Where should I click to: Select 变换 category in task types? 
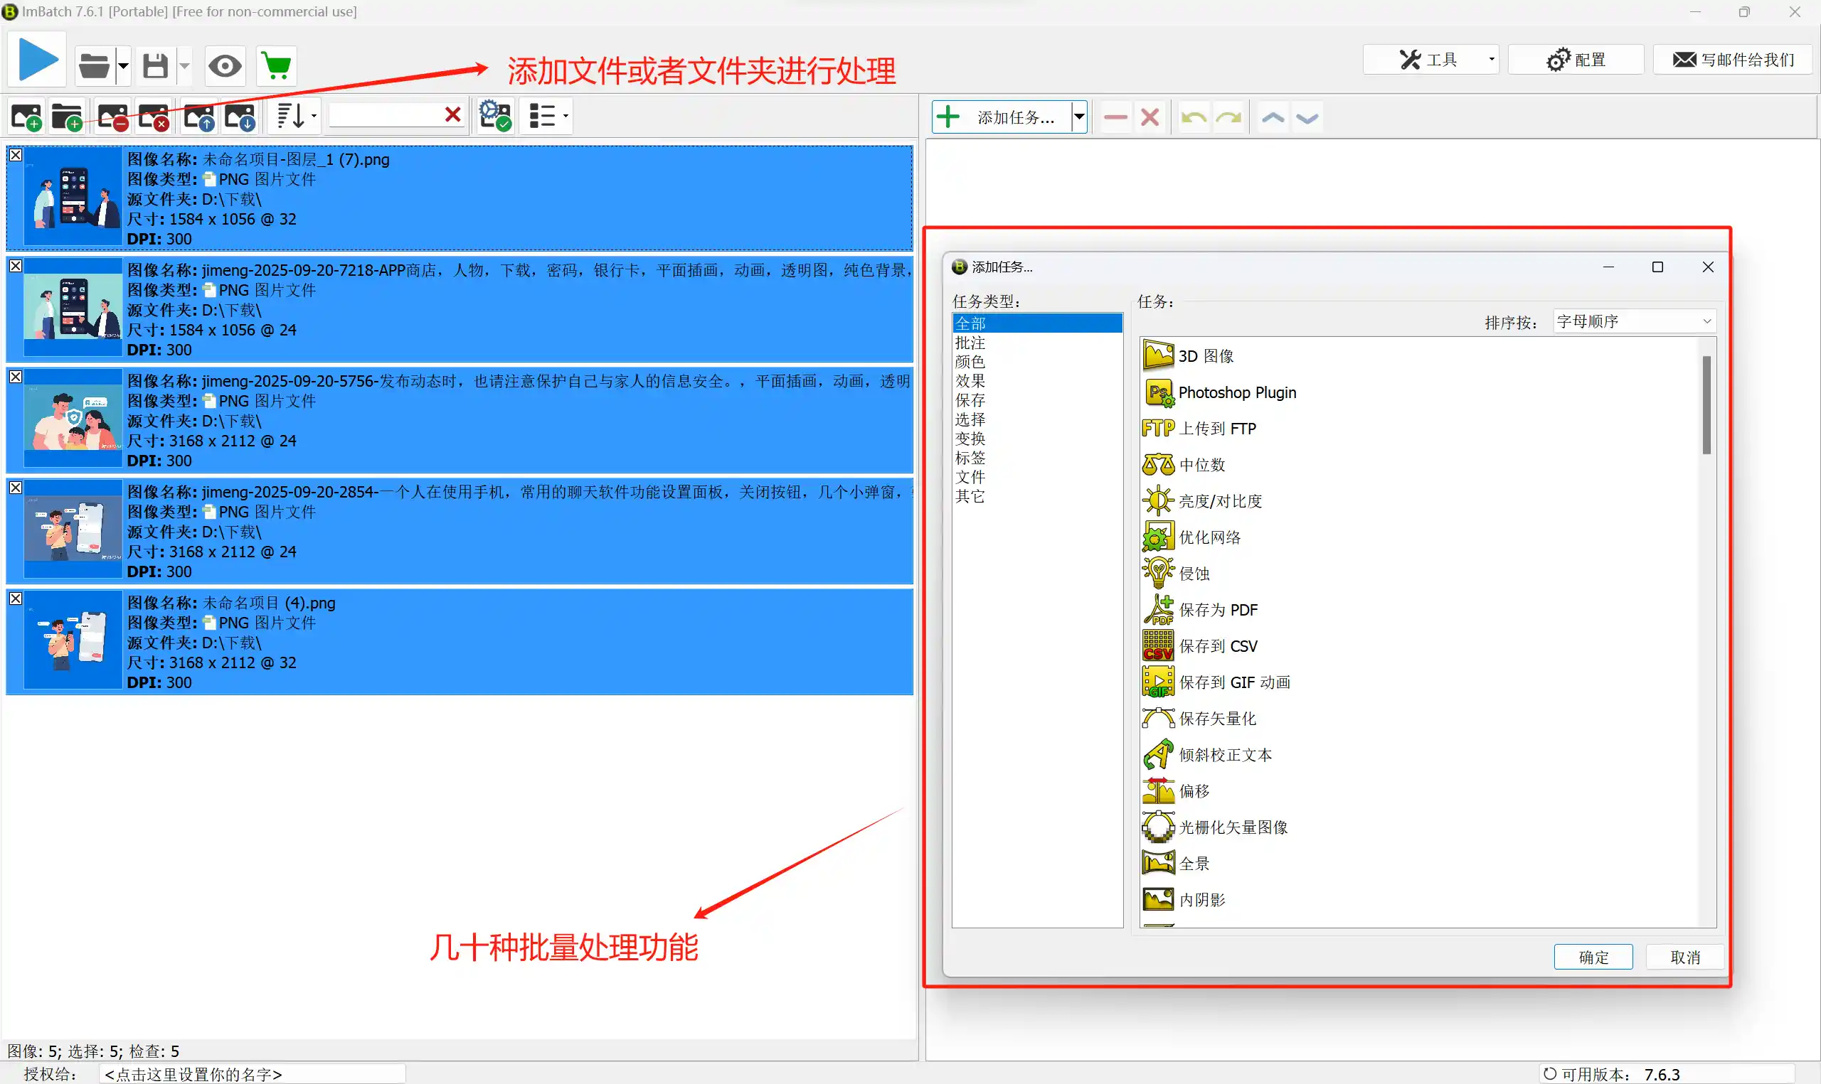point(970,439)
